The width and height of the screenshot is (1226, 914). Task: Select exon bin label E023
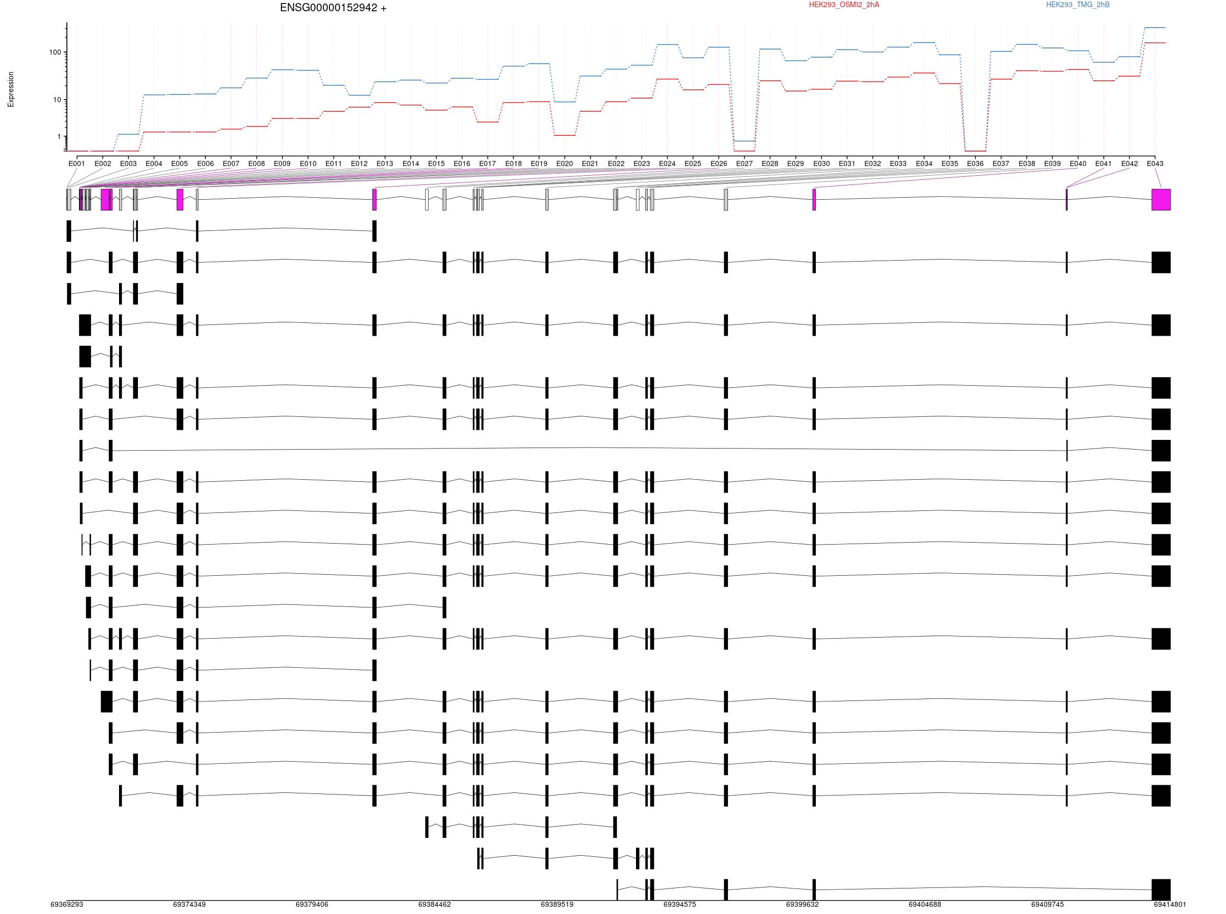[641, 164]
